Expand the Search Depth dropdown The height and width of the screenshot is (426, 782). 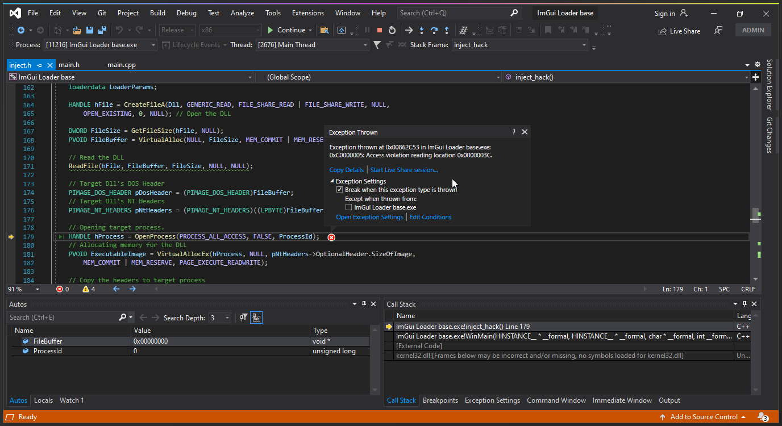[x=227, y=318]
